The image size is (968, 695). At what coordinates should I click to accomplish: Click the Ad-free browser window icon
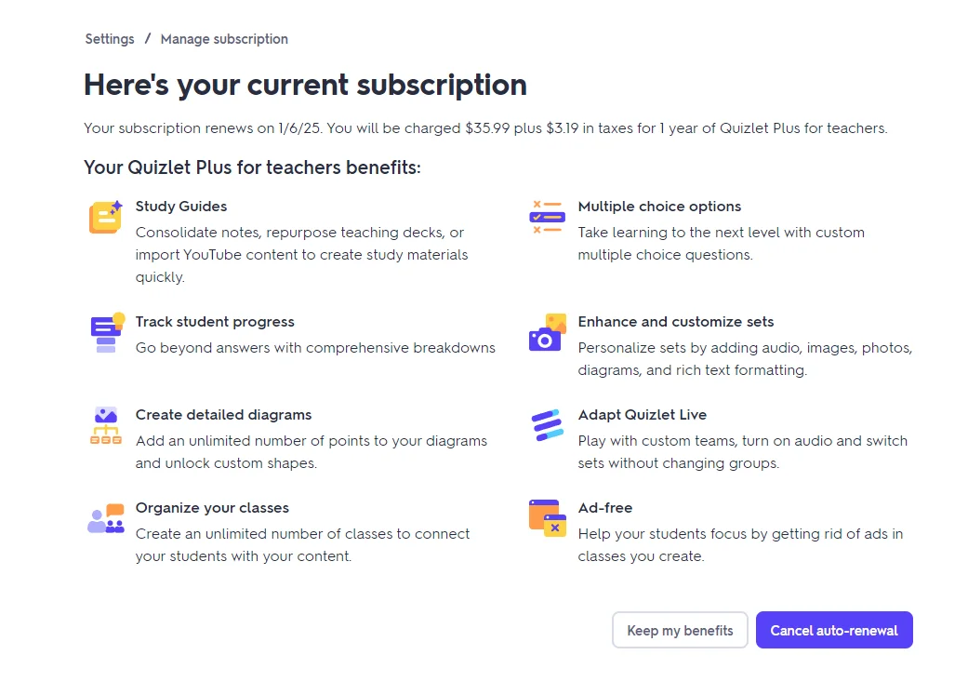(548, 518)
